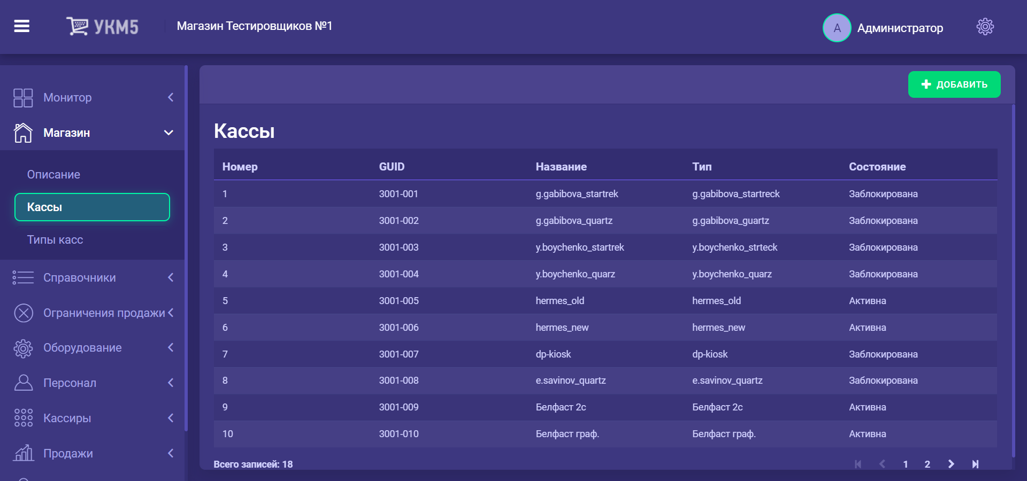This screenshot has height=481, width=1027.
Task: Select cell 3001-001 in GUID column
Action: (398, 194)
